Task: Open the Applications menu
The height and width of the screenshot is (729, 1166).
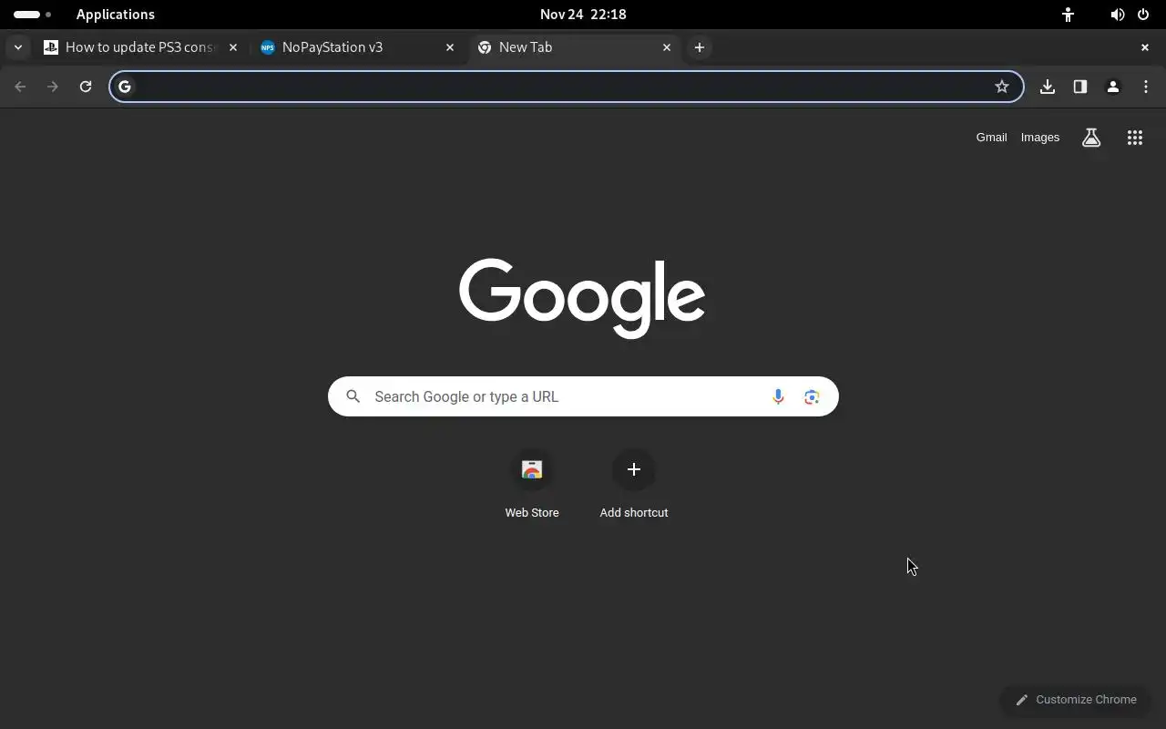Action: 116,15
